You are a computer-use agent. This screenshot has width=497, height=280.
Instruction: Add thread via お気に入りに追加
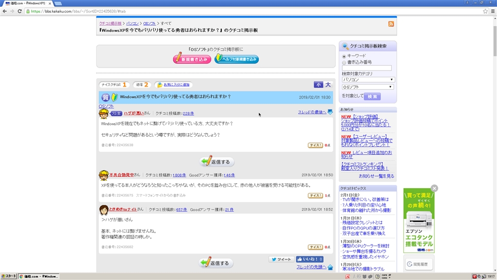174,85
